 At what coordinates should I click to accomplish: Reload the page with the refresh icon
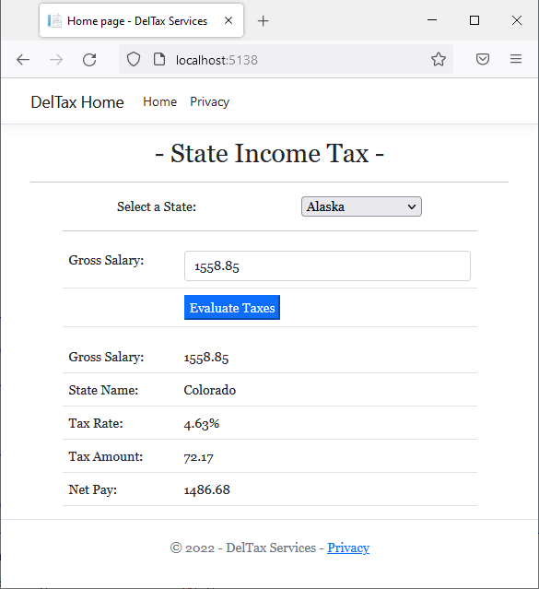click(x=89, y=60)
